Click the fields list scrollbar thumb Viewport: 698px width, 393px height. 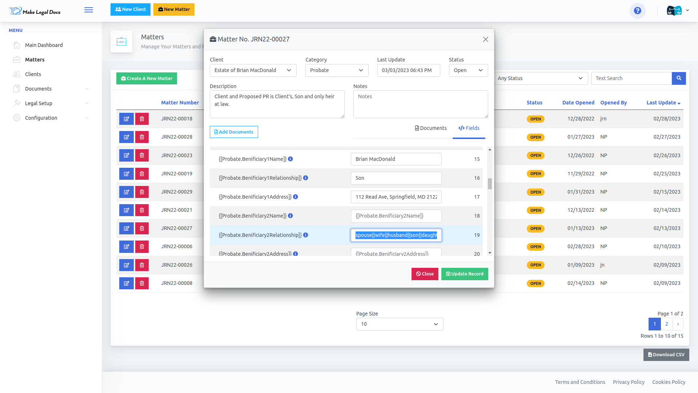coord(490,184)
